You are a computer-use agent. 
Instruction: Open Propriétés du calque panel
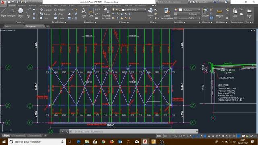pyautogui.click(x=106, y=14)
